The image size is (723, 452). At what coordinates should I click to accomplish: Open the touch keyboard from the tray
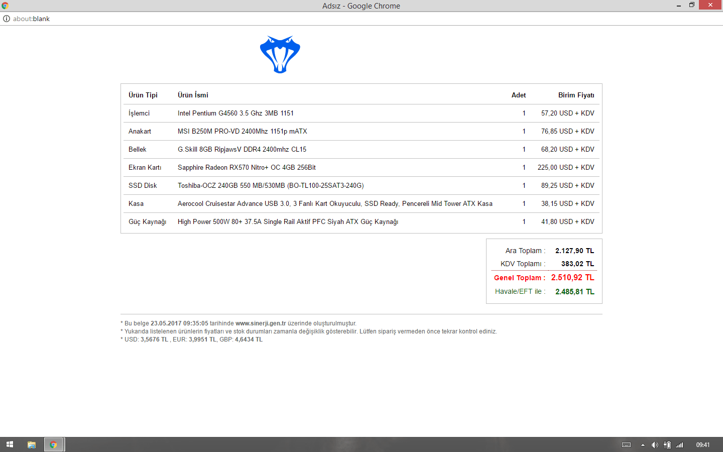[626, 445]
